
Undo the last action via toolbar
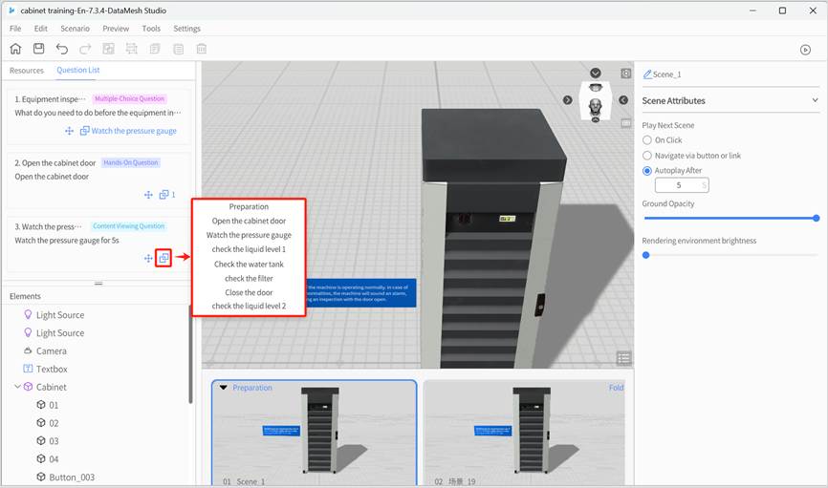62,49
